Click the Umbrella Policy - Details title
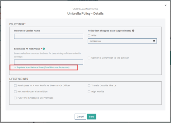The width and height of the screenshot is (171, 123). [x=85, y=13]
